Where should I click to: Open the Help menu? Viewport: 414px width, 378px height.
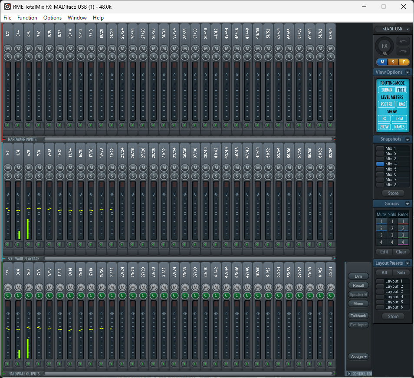point(98,18)
